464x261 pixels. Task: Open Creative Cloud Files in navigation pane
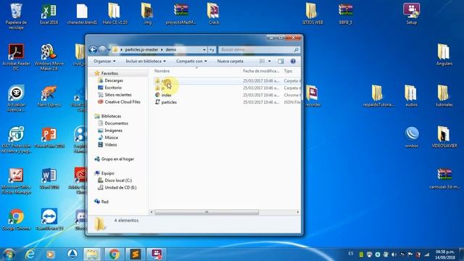pos(123,101)
